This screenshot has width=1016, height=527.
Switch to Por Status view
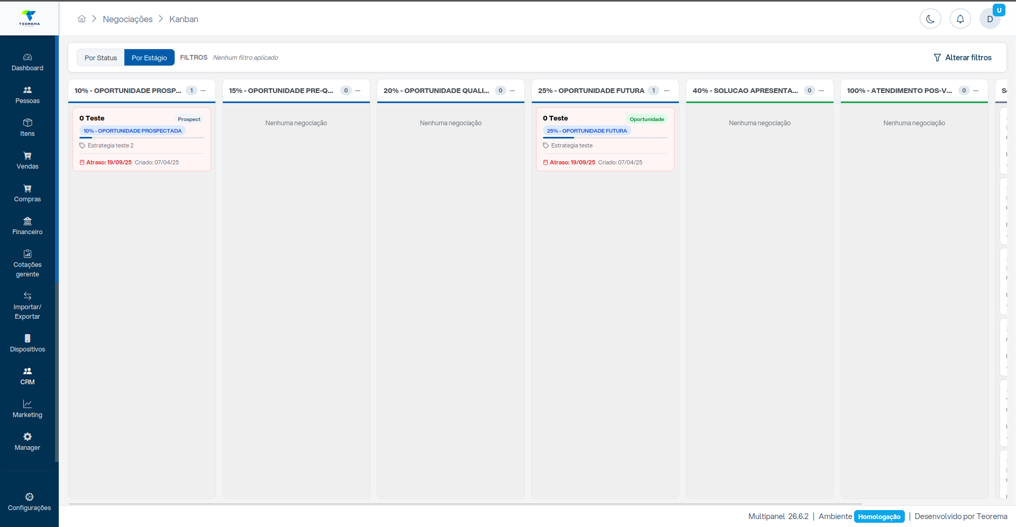[x=101, y=58]
